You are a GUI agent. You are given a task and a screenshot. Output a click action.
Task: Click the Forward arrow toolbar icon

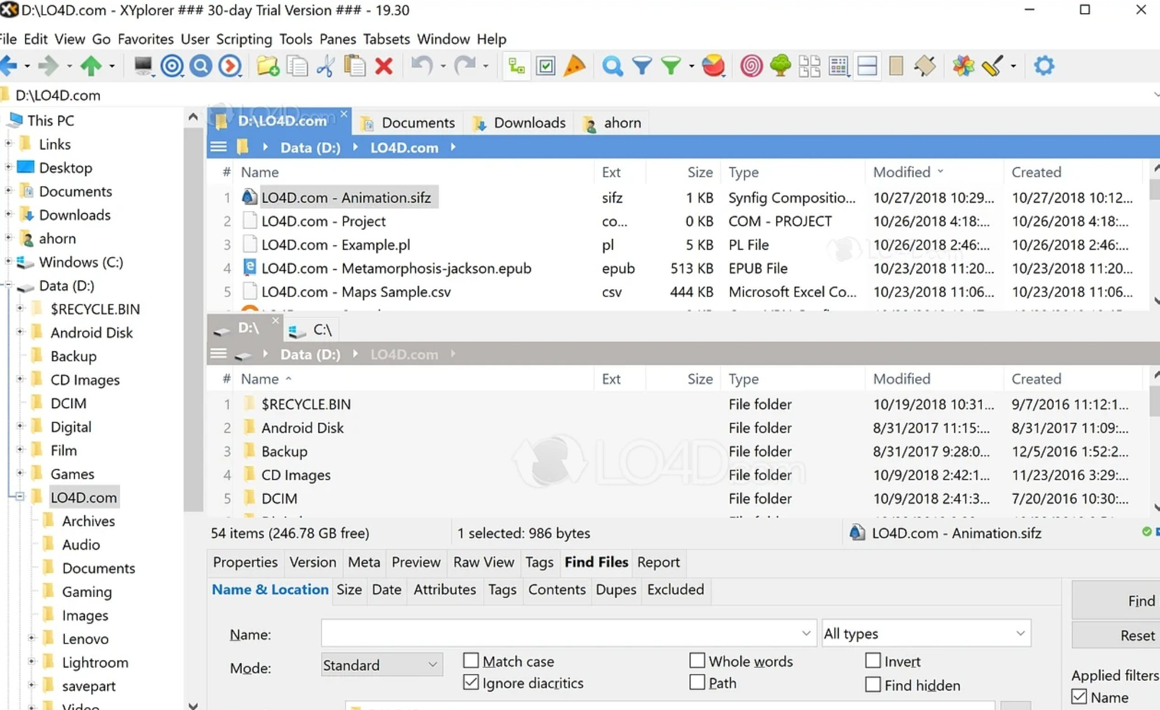(48, 66)
